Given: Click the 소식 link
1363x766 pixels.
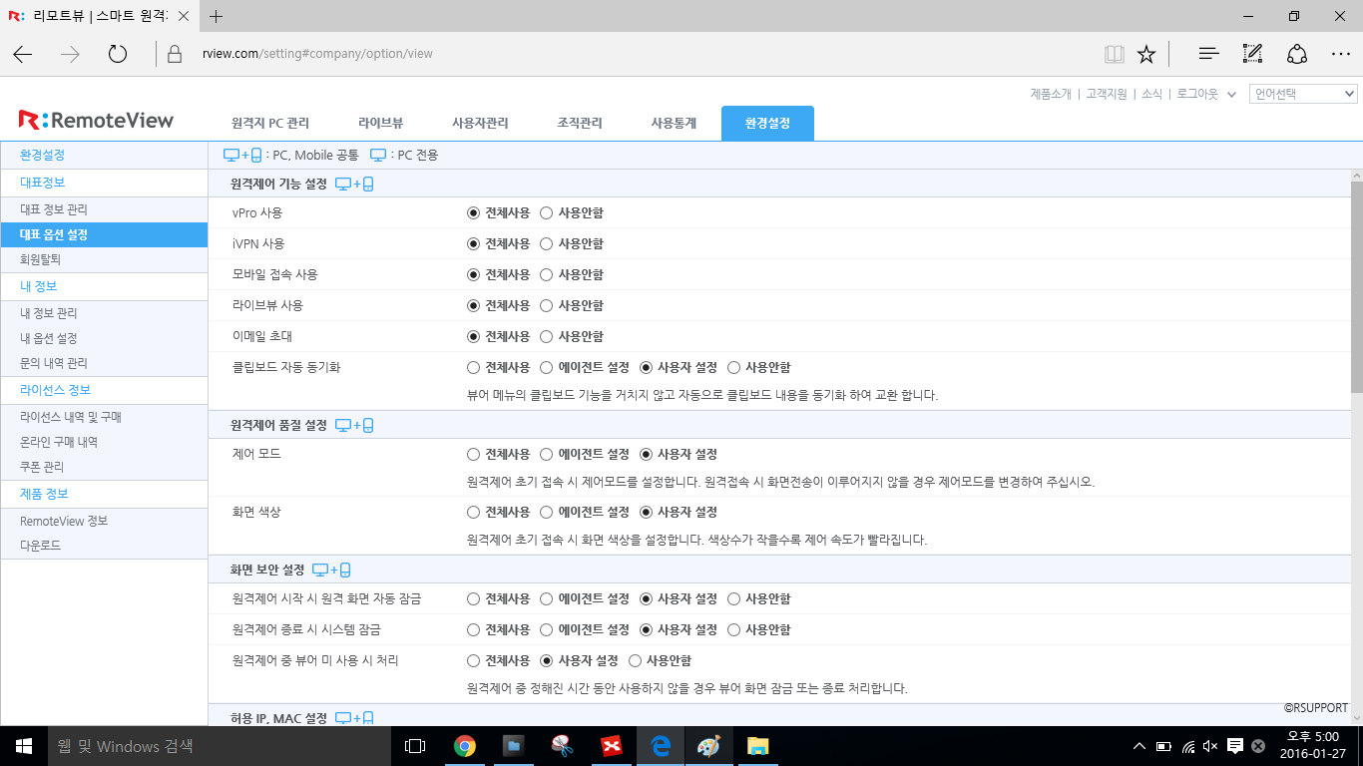Looking at the screenshot, I should tap(1151, 94).
